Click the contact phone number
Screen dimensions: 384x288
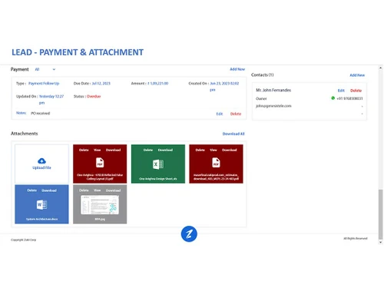349,98
